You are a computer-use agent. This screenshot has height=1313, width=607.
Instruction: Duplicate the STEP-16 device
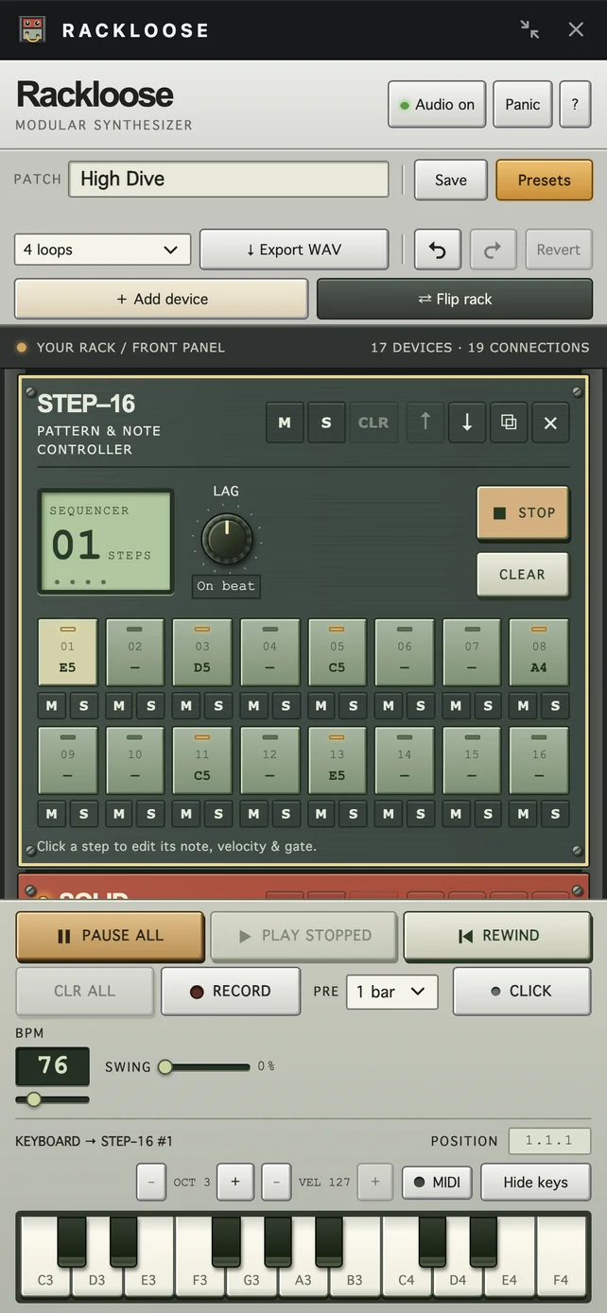[x=509, y=423]
